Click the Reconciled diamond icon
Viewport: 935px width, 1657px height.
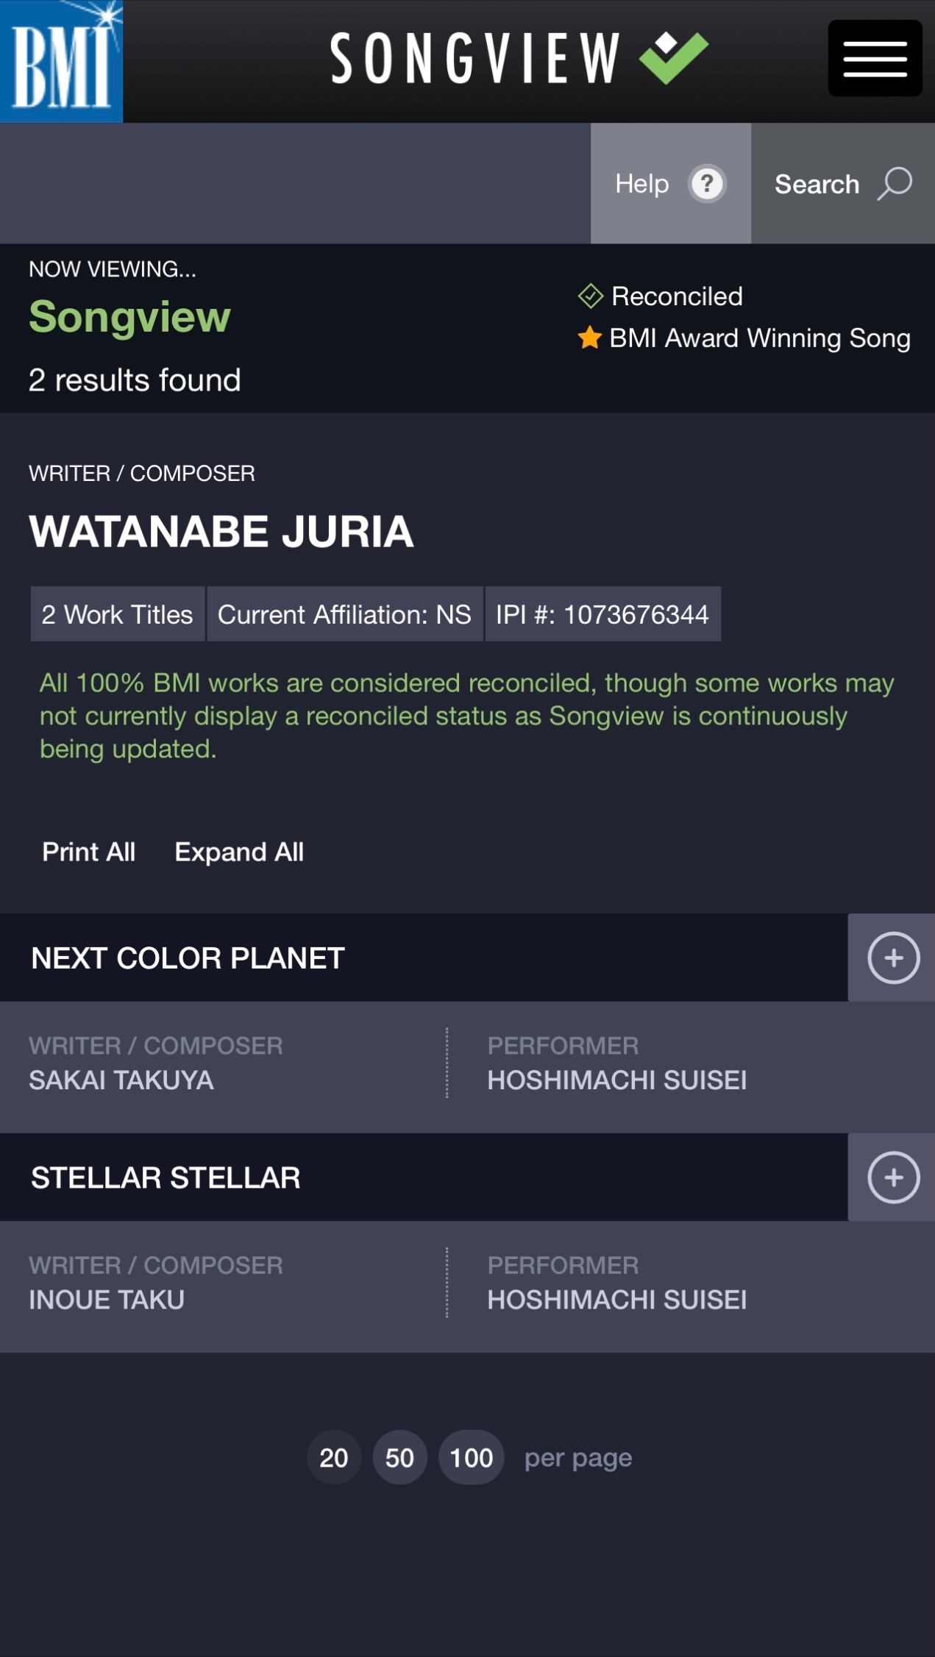(590, 296)
